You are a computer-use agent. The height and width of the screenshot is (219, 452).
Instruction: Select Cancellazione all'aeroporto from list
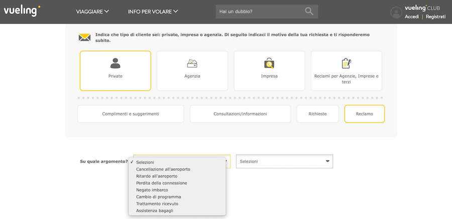point(163,169)
